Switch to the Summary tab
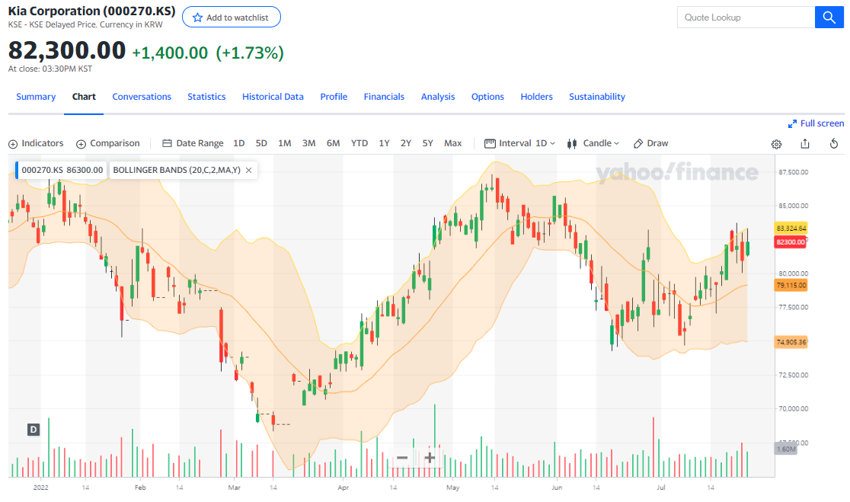This screenshot has height=502, width=850. (36, 97)
